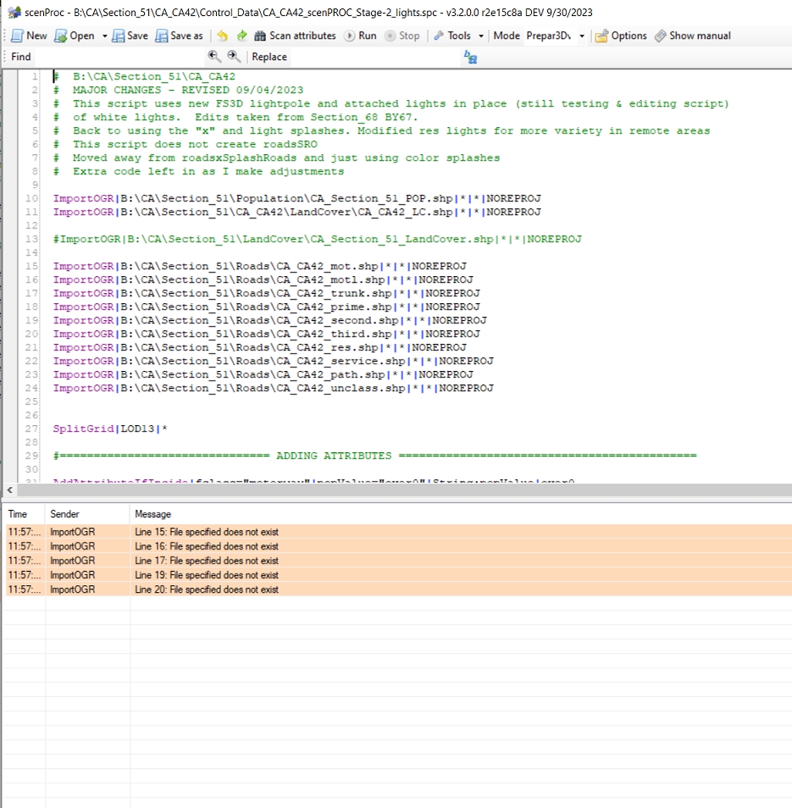The width and height of the screenshot is (792, 808).
Task: Click the ImportOGR line for CA_CA42_prime.shp
Action: click(267, 307)
